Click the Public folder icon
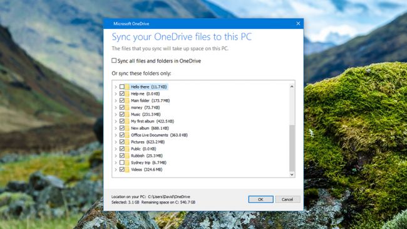 click(x=127, y=149)
